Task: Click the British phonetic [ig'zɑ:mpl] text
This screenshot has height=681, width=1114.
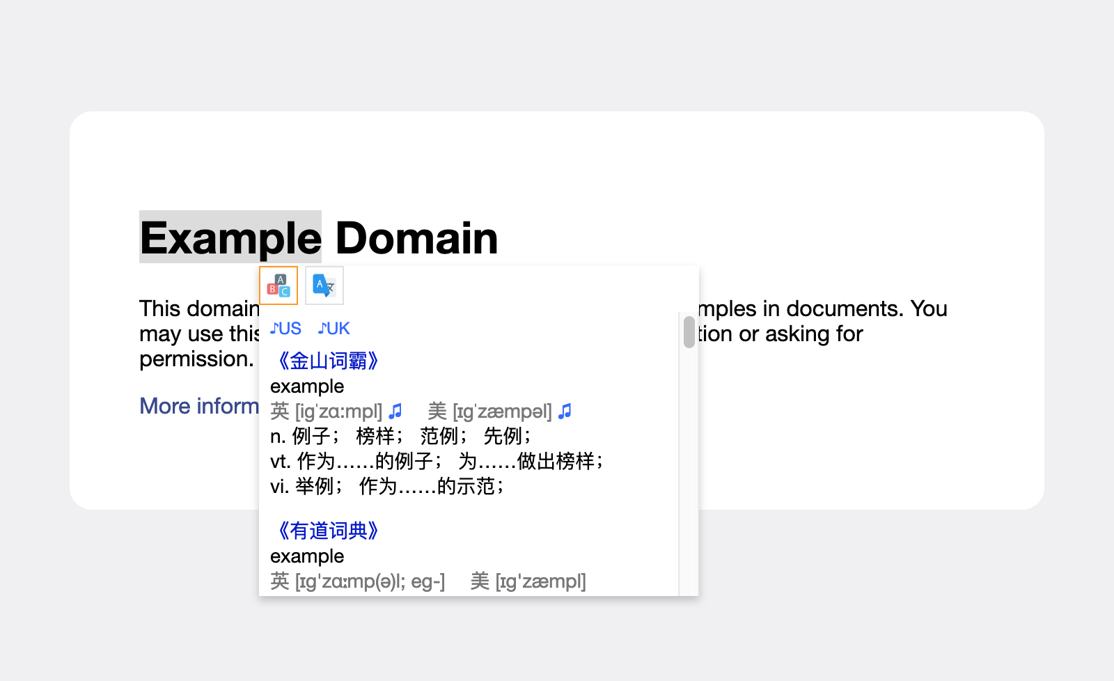Action: pos(339,412)
